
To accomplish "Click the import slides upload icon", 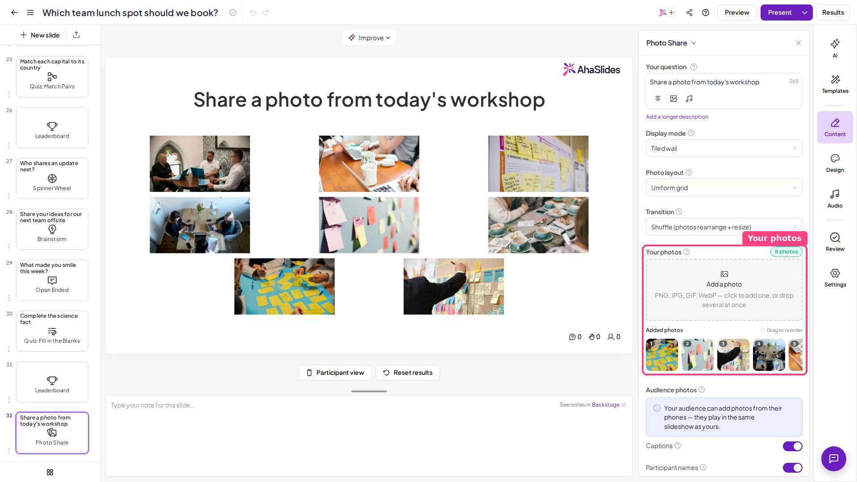I will pos(76,35).
